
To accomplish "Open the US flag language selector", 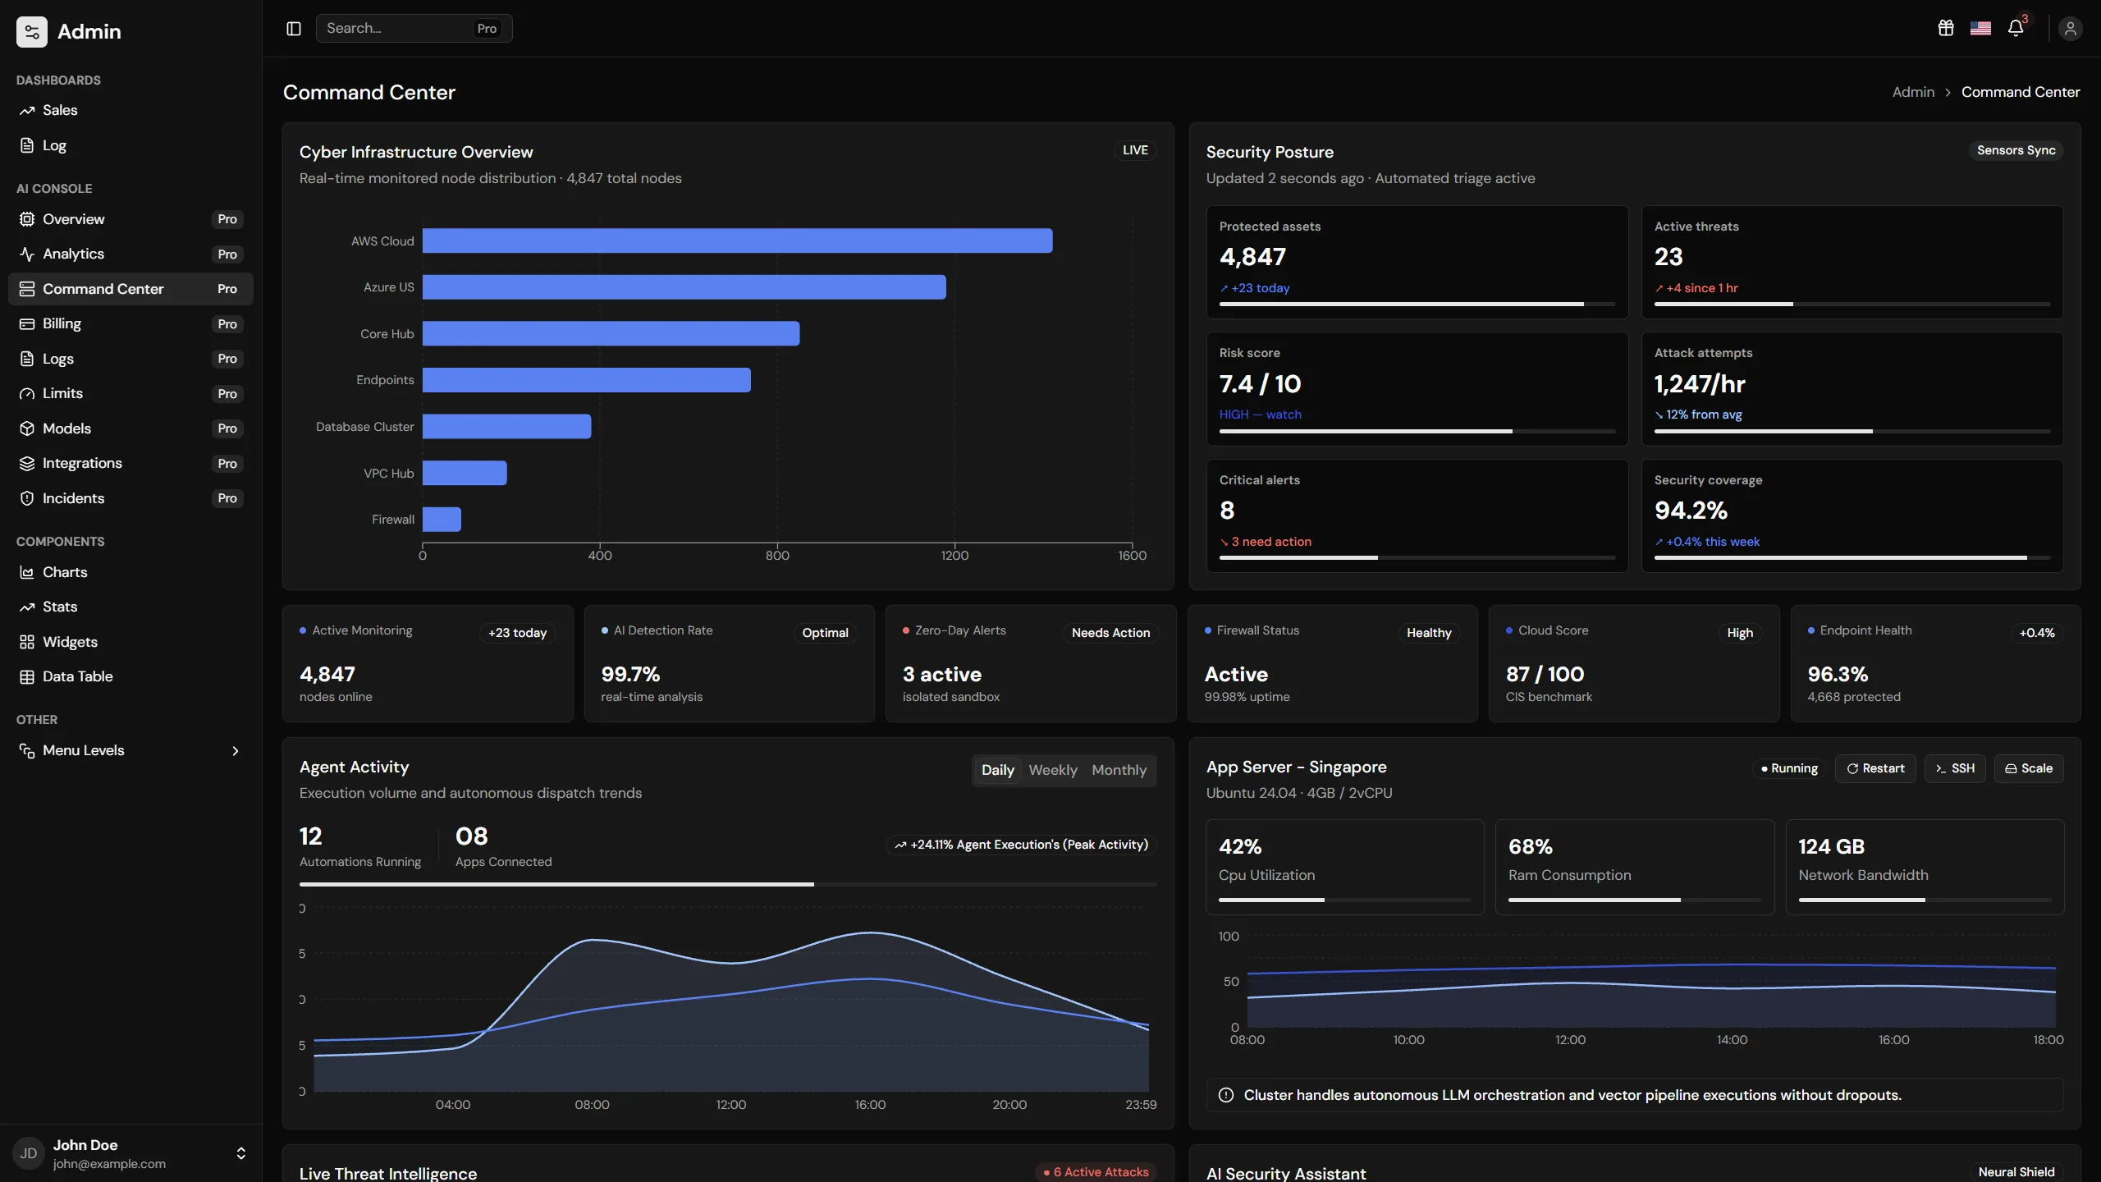I will click(1980, 29).
